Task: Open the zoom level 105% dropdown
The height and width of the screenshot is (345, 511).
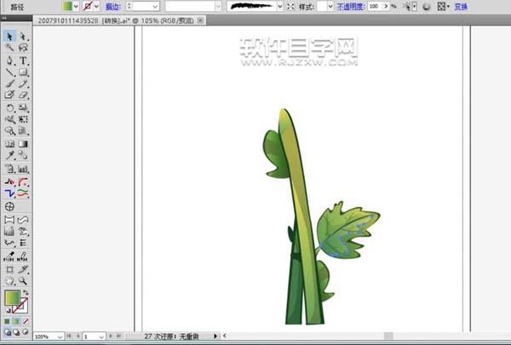Action: tap(60, 336)
